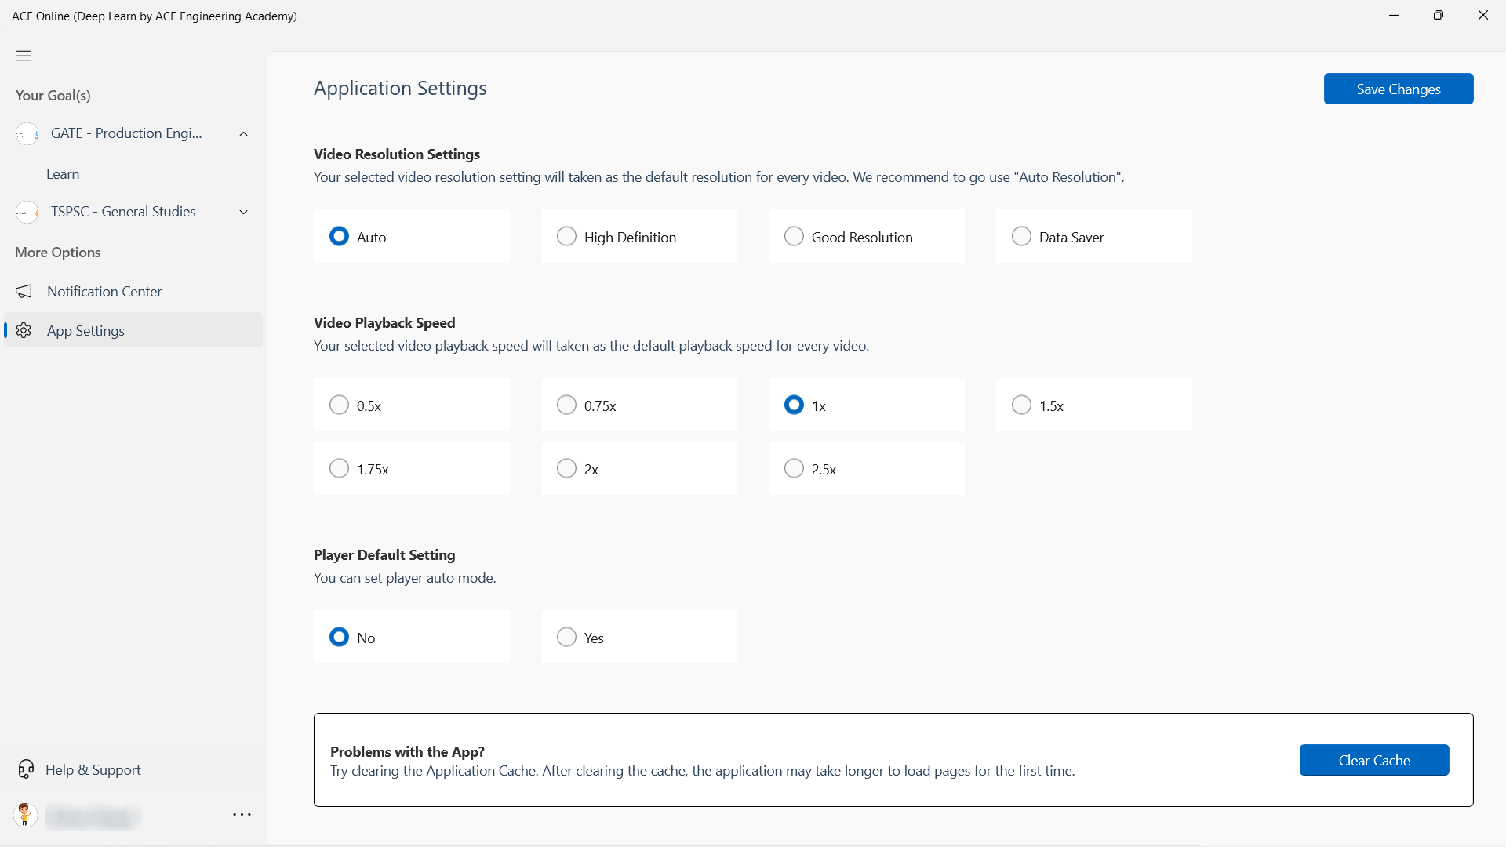Set playback speed to 2.5x
The height and width of the screenshot is (847, 1506).
[794, 468]
